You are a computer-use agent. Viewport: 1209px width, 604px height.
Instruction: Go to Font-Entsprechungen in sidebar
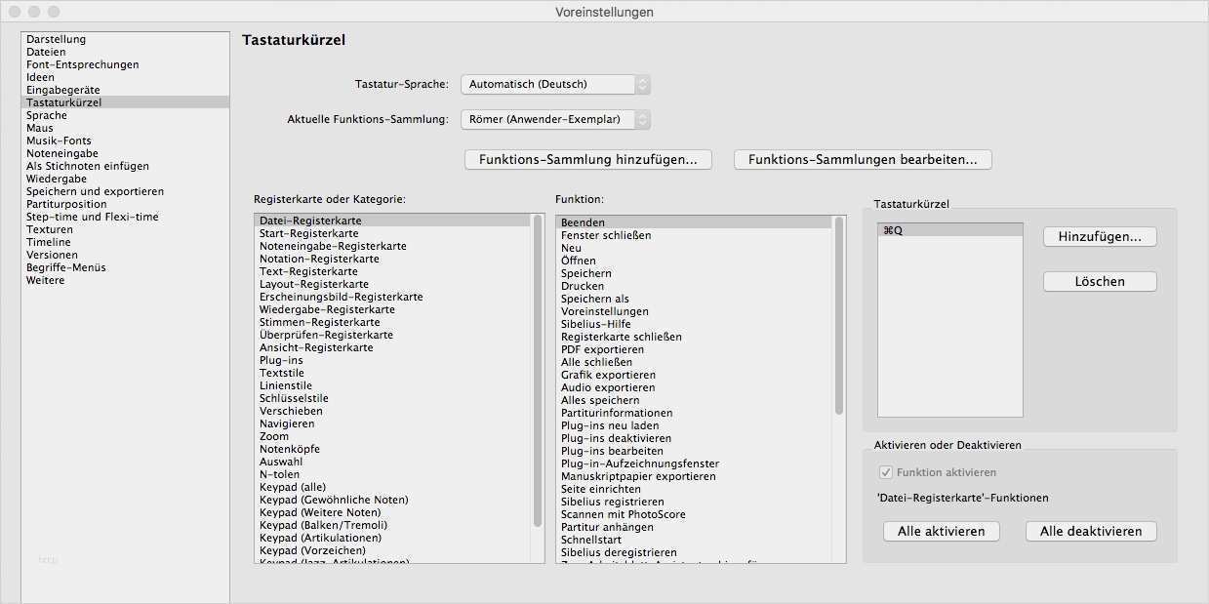coord(125,64)
